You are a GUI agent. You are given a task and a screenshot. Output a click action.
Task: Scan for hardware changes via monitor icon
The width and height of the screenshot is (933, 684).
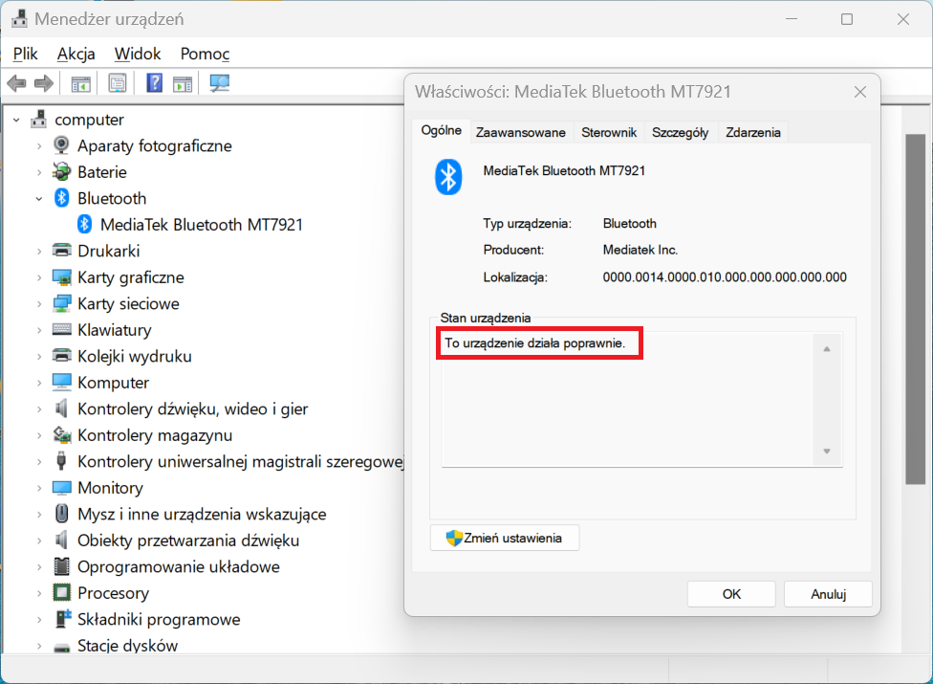220,83
